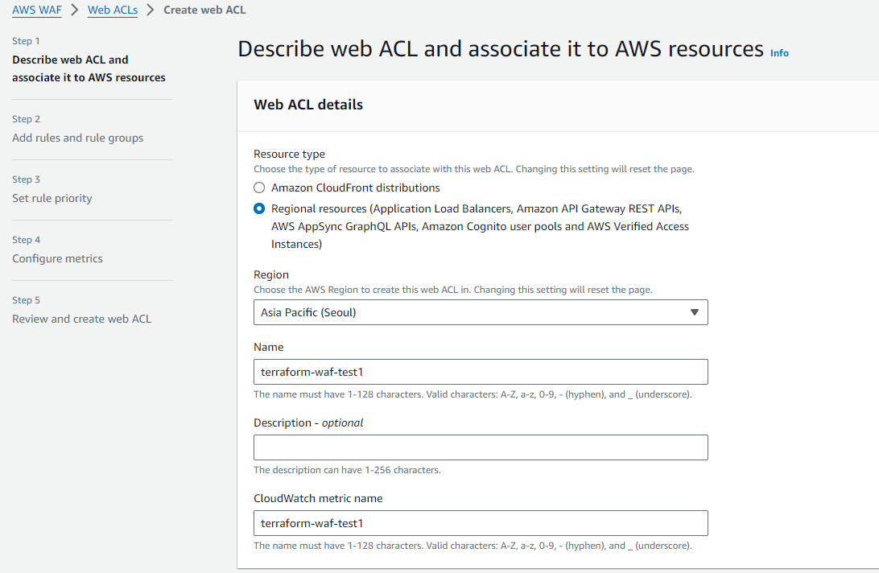
Task: Click the chevron after Web ACLs breadcrumb
Action: pos(151,10)
